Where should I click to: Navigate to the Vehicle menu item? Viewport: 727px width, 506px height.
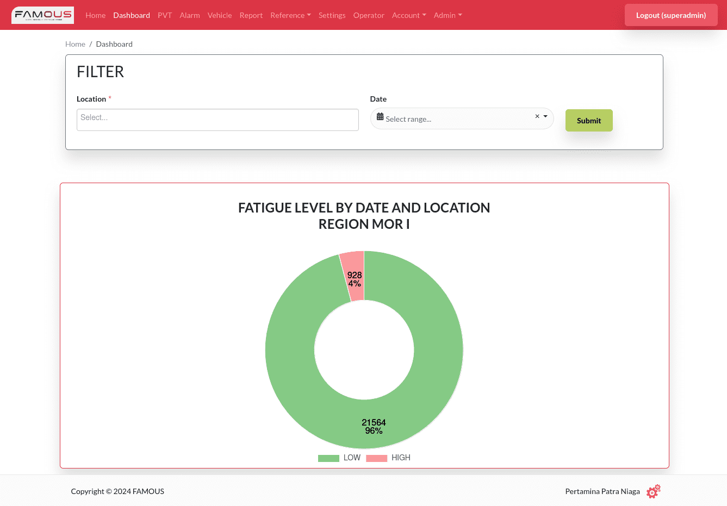coord(220,15)
